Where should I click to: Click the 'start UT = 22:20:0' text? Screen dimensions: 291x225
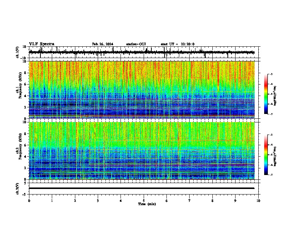point(177,44)
